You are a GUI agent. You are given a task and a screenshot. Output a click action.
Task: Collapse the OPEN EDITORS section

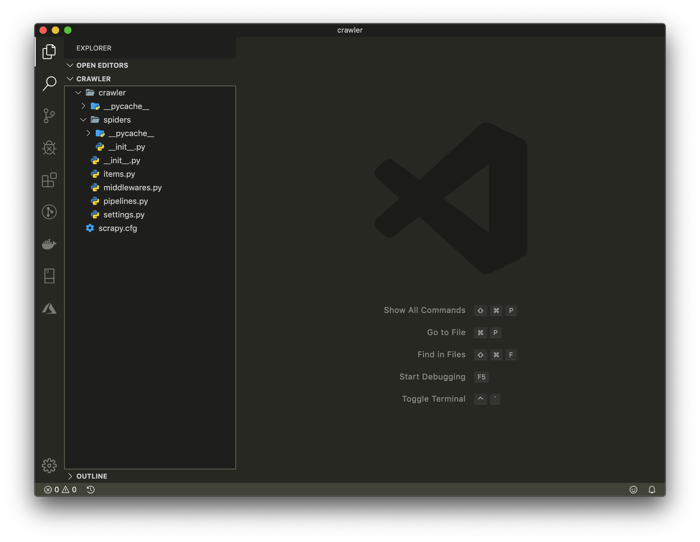[102, 65]
